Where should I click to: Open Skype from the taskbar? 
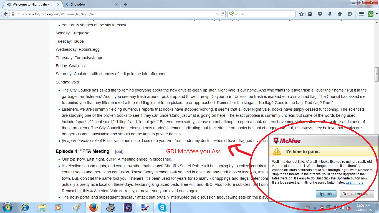click(162, 207)
